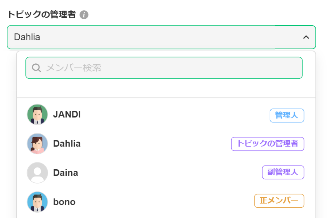The image size is (327, 218).
Task: Click blank panel area below the search field
Action: click(166, 88)
